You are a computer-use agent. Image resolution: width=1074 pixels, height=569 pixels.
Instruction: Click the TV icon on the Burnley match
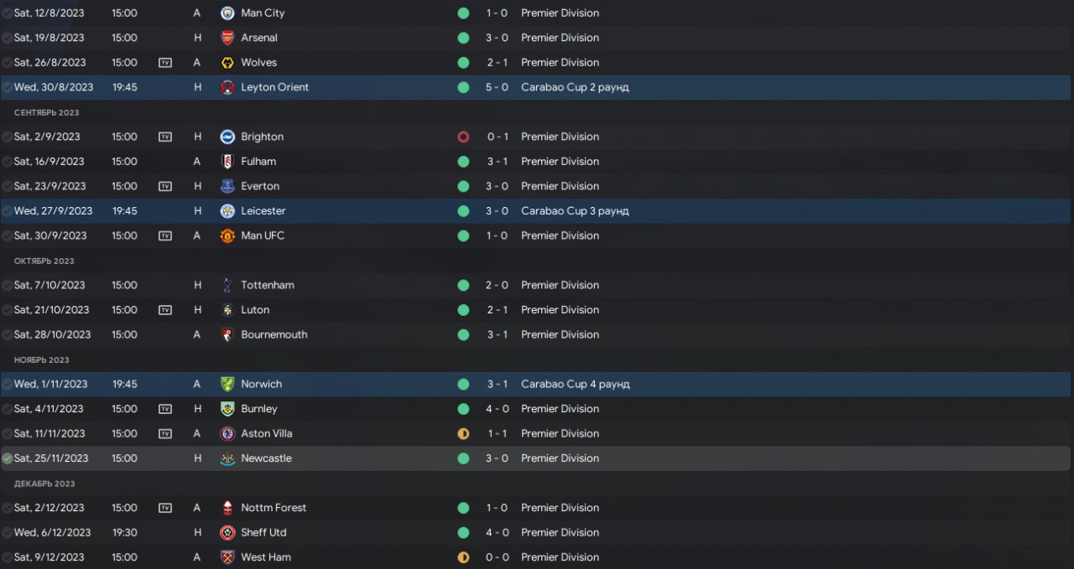coord(165,409)
